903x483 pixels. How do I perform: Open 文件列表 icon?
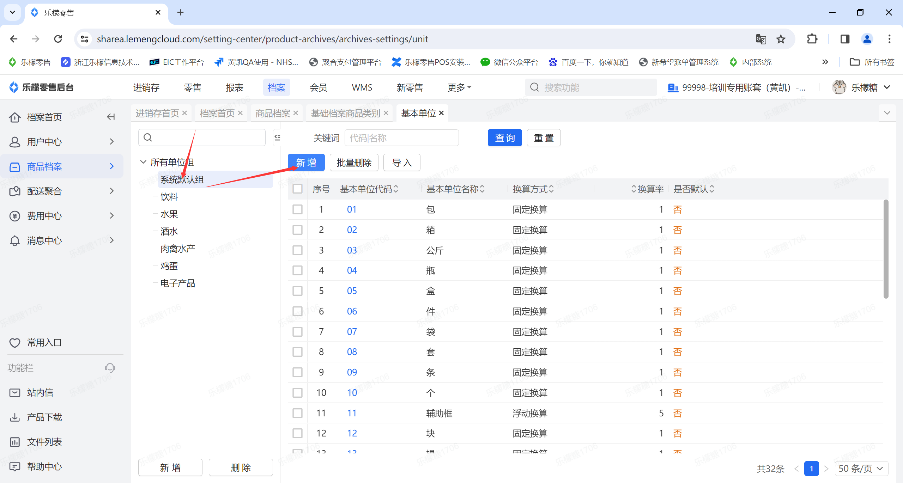(x=14, y=442)
